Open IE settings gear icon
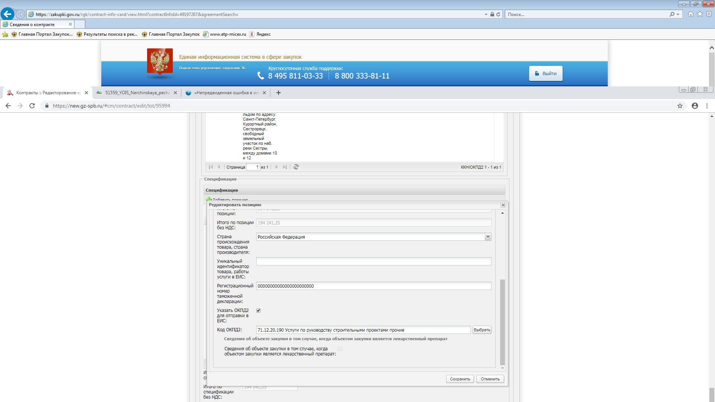The height and width of the screenshot is (402, 715). click(x=709, y=14)
